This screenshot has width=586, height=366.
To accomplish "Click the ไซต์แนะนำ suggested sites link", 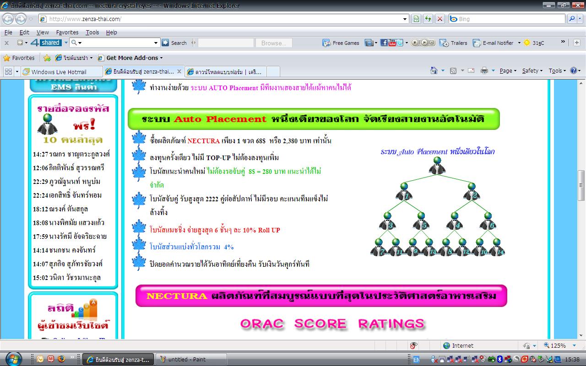I will click(74, 58).
